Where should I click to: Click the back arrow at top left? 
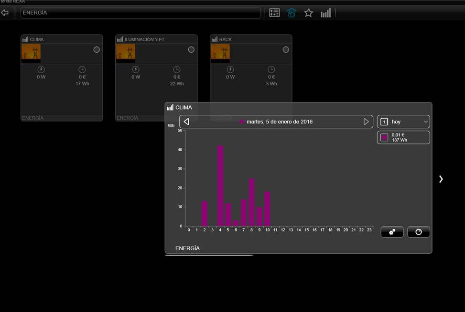coord(6,13)
